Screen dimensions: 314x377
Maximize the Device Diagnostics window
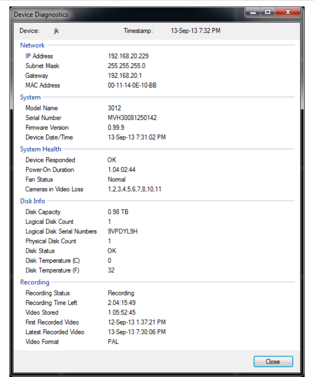click(267, 13)
